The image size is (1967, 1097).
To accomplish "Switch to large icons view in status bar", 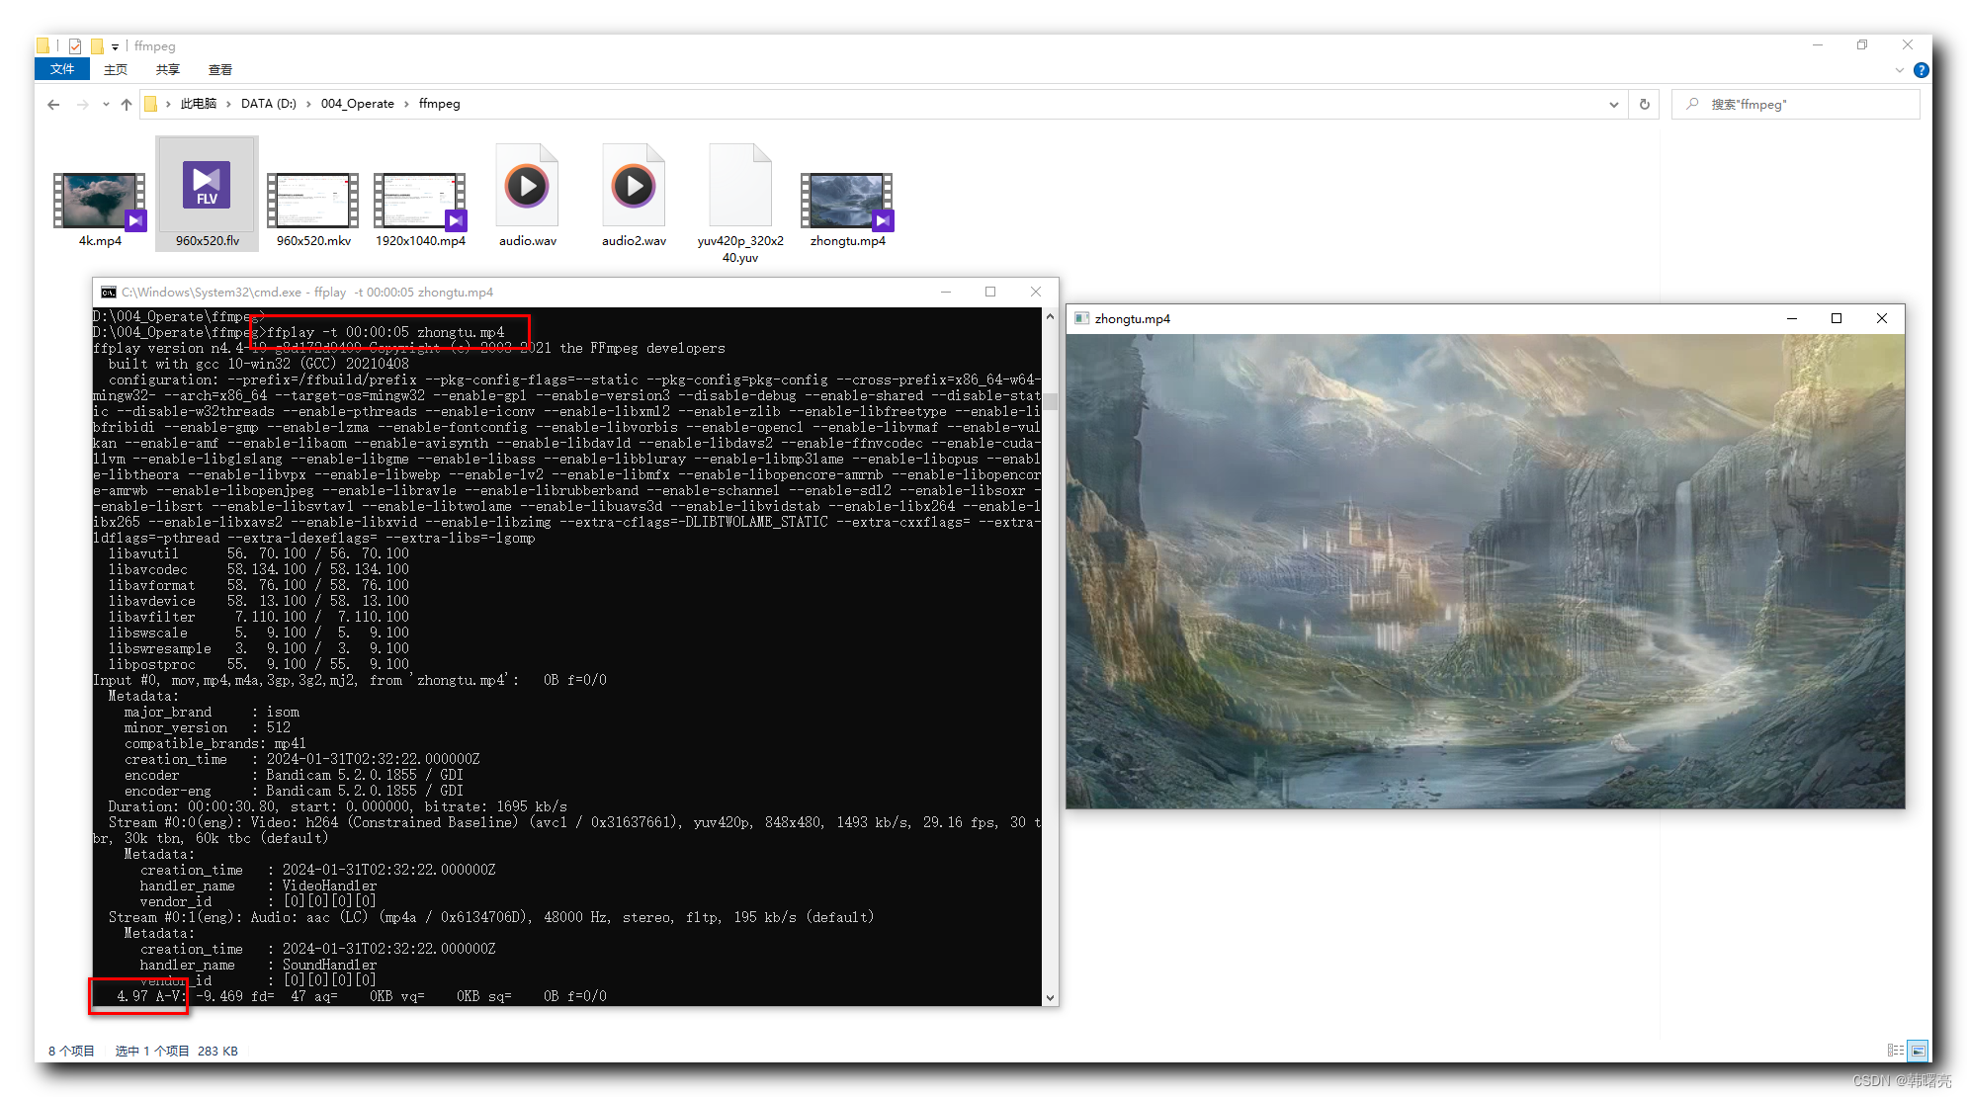I will 1918,1051.
